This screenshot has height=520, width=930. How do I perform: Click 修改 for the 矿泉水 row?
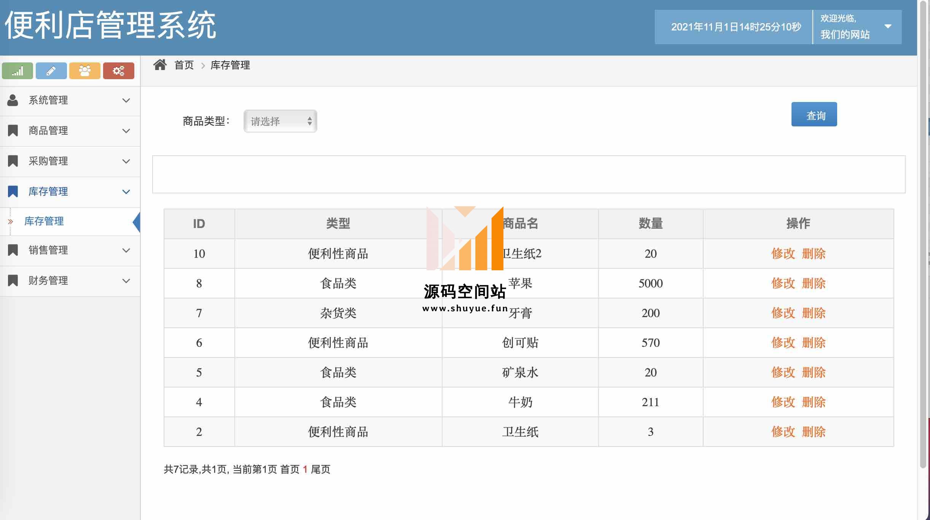[x=783, y=372]
